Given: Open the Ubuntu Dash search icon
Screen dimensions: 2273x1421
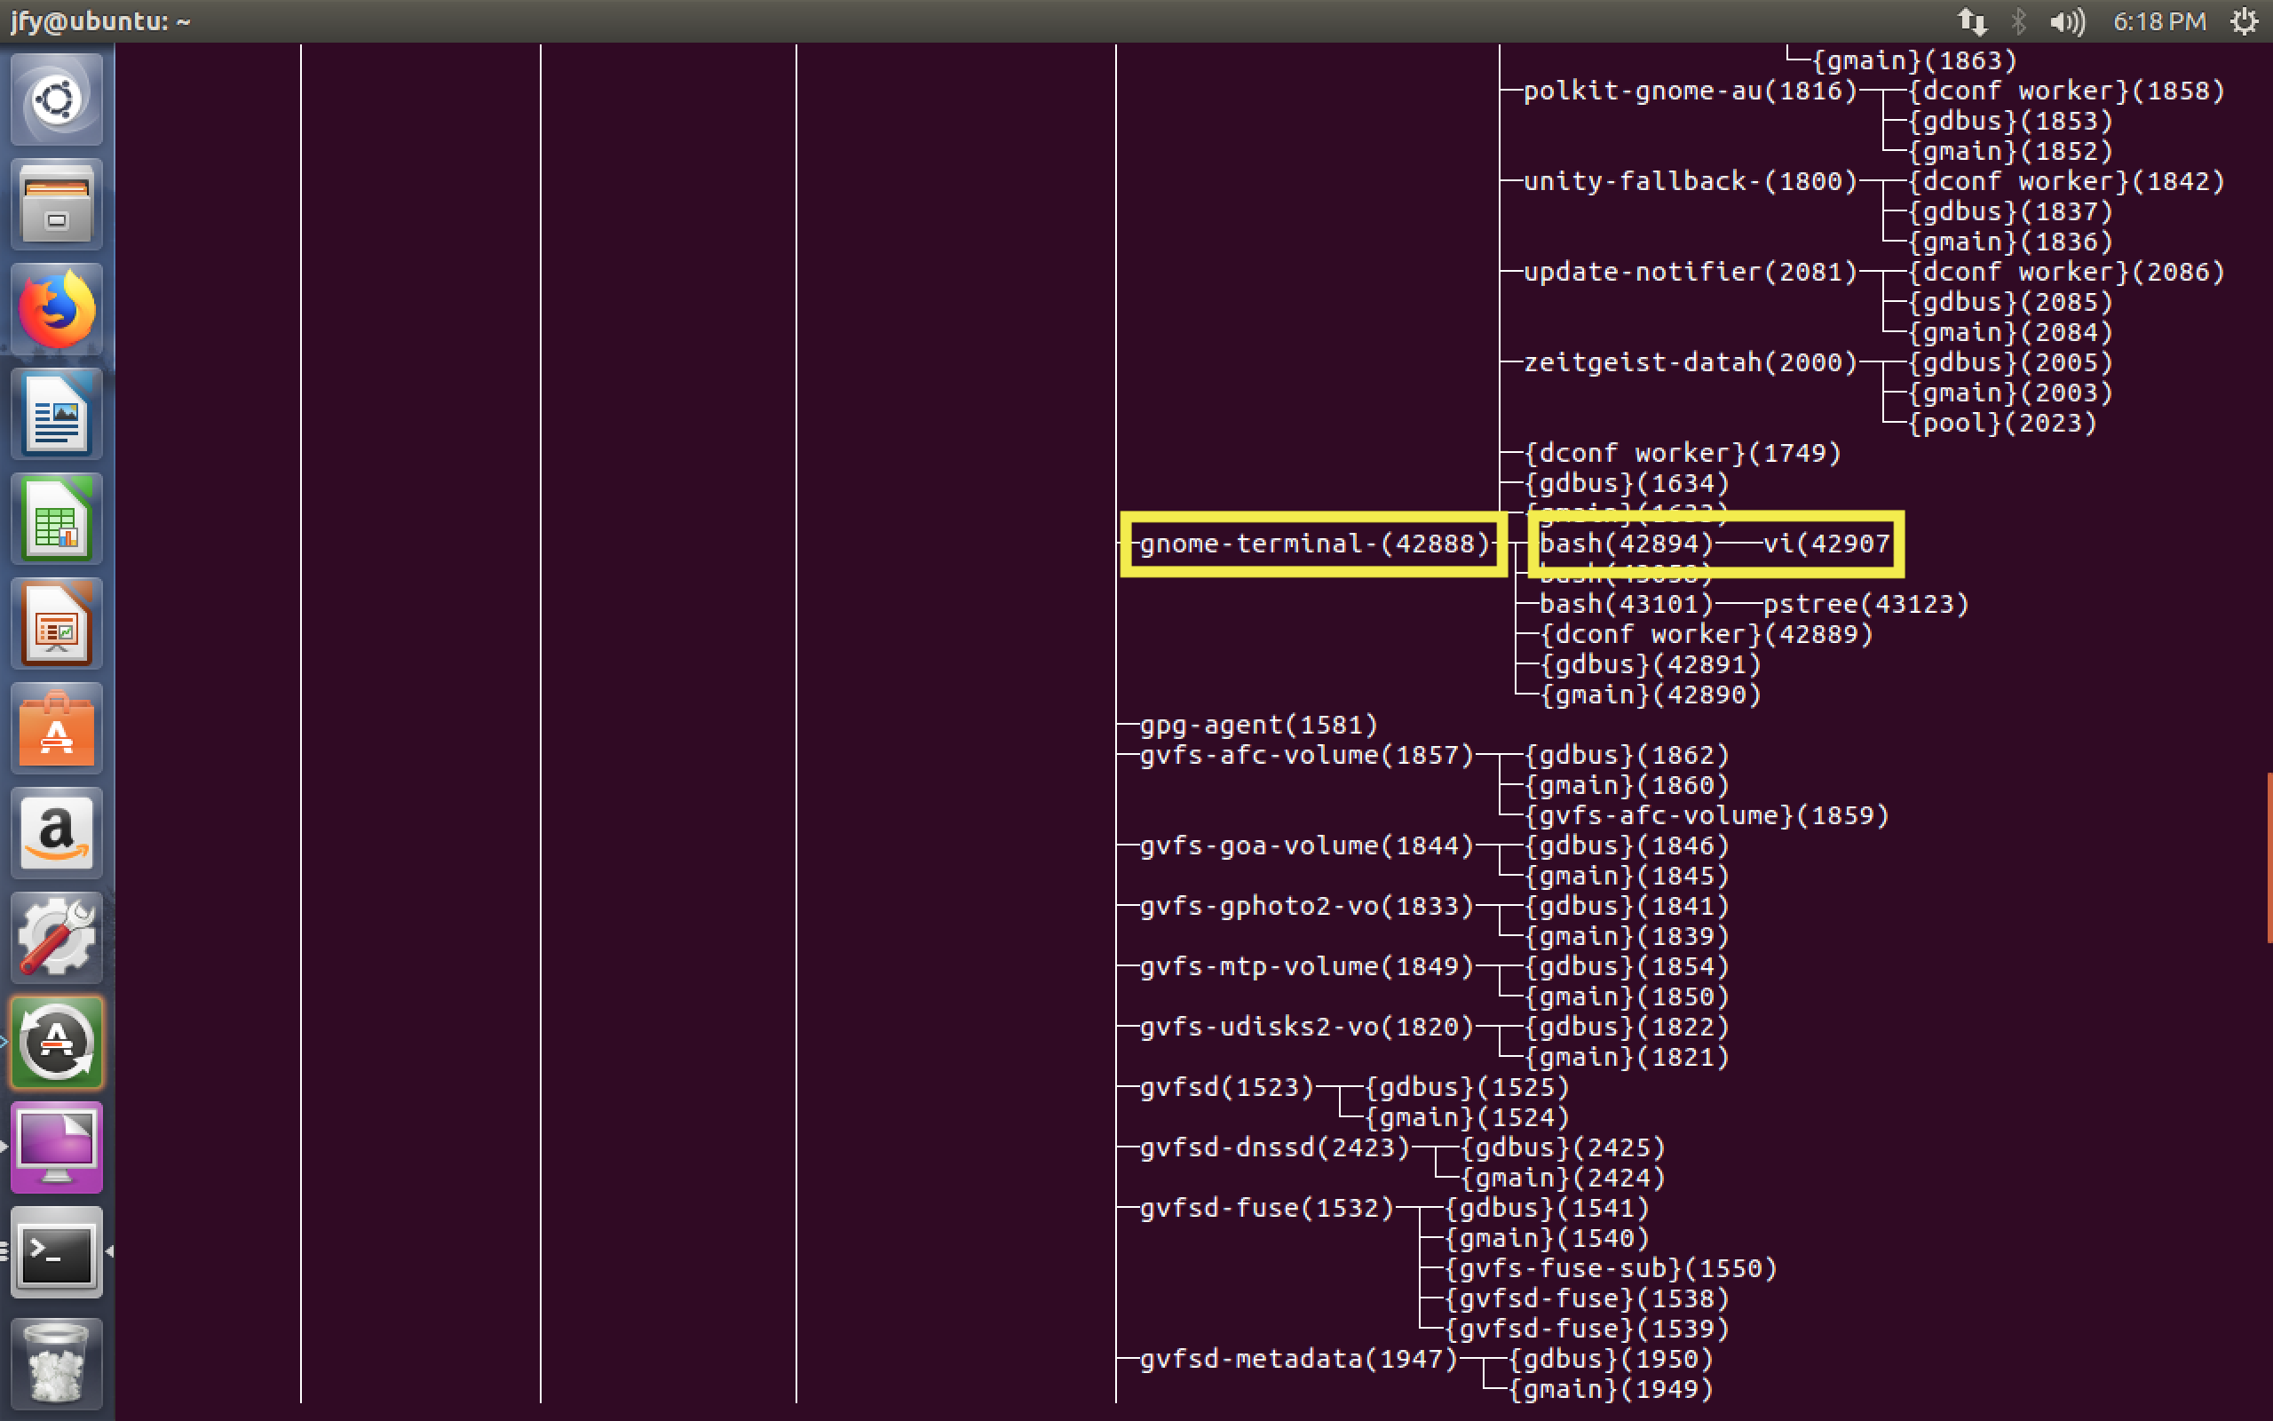Looking at the screenshot, I should click(x=58, y=99).
